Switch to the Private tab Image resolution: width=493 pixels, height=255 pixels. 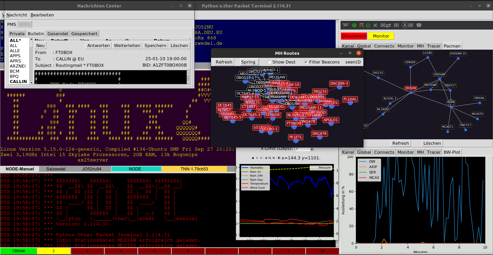pos(17,34)
